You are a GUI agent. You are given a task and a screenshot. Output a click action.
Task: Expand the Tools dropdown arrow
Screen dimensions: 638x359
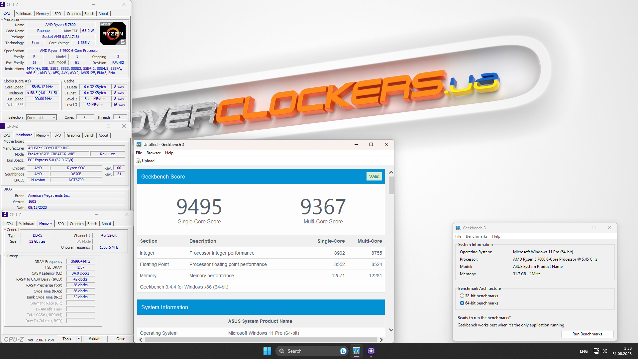[x=79, y=339]
